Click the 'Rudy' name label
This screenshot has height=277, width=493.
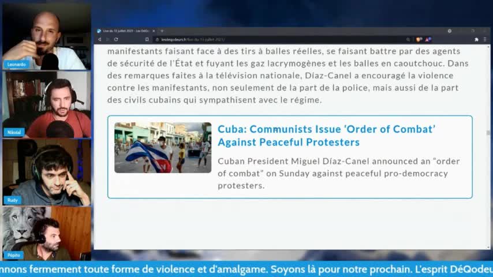(x=13, y=200)
